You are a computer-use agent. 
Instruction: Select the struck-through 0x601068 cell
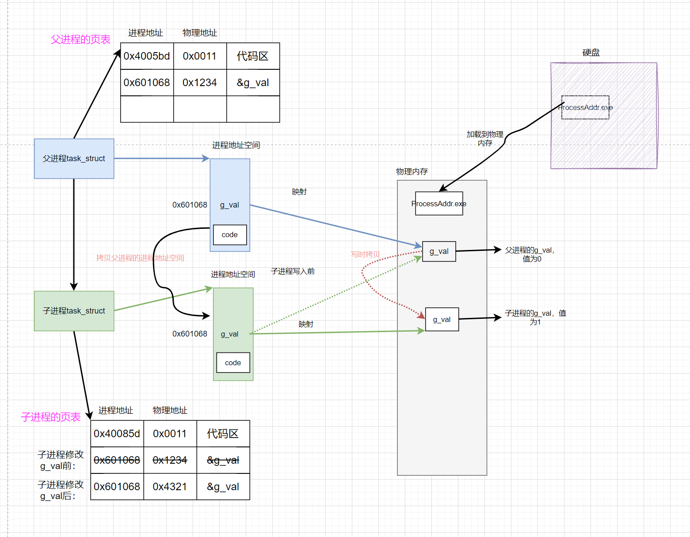(117, 460)
